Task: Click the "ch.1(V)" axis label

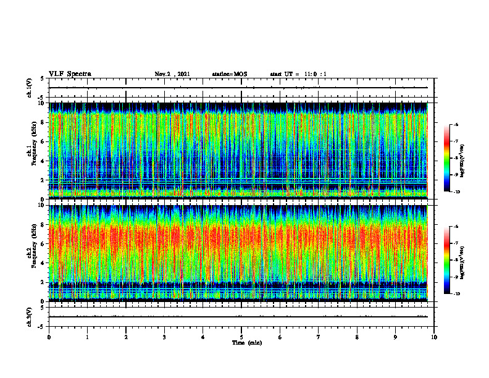Action: (29, 88)
